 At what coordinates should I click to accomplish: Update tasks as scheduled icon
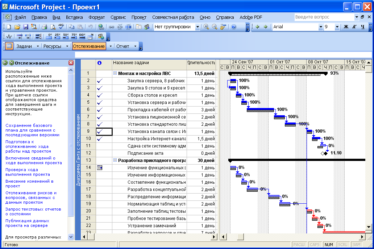point(20,37)
